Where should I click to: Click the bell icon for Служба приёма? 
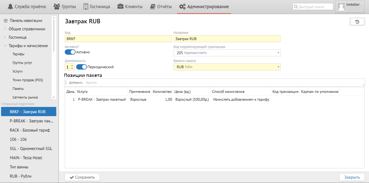pos(10,6)
